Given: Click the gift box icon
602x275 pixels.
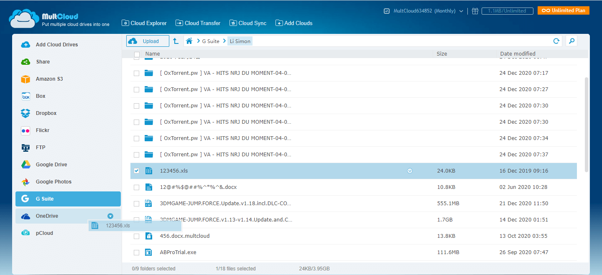Looking at the screenshot, I should pyautogui.click(x=475, y=11).
